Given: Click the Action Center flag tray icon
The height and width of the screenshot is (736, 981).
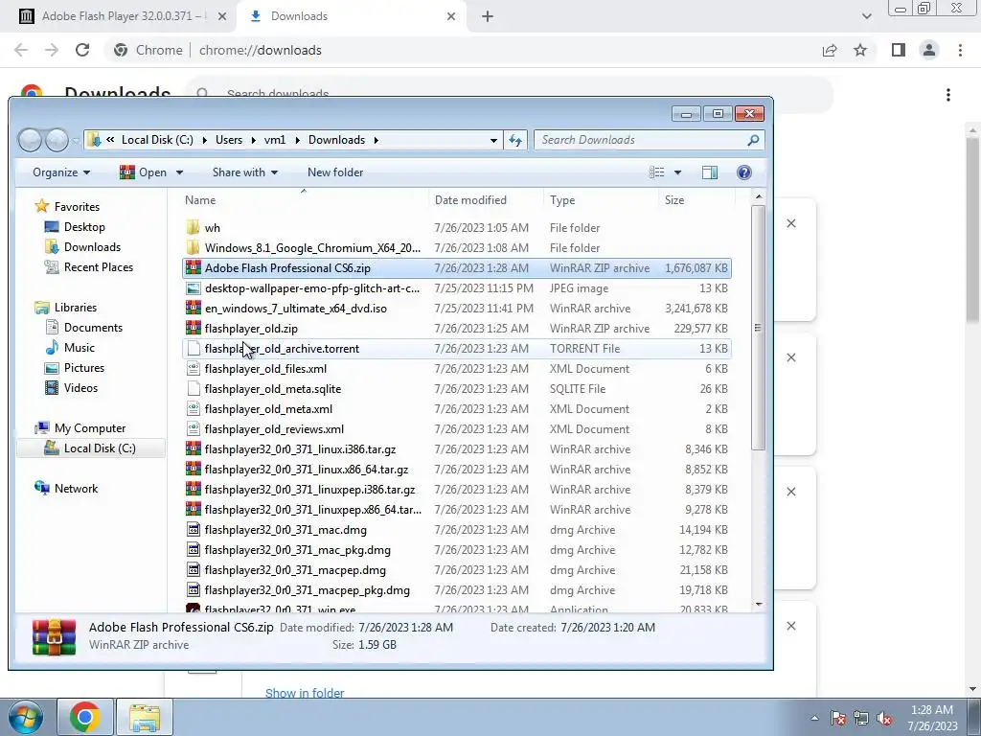Looking at the screenshot, I should point(838,718).
